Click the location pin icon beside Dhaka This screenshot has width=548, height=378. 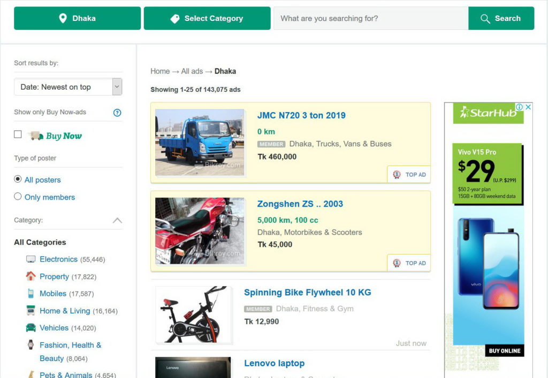(61, 17)
